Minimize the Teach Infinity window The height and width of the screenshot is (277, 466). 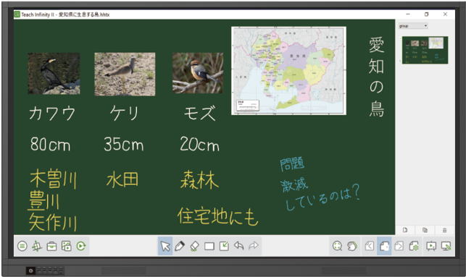[x=408, y=14]
